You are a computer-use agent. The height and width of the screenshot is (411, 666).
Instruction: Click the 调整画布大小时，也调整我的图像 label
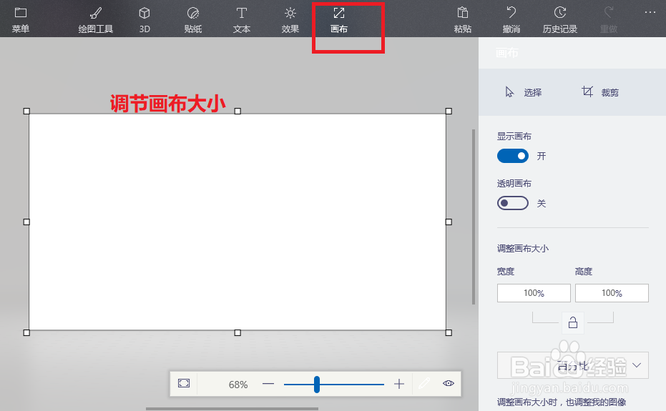[562, 402]
